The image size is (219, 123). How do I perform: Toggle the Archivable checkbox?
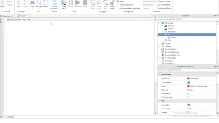coord(189,105)
